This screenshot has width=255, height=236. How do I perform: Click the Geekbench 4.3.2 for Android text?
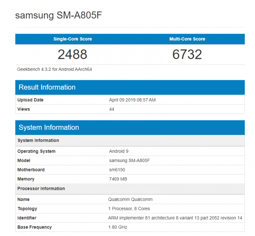click(x=54, y=69)
